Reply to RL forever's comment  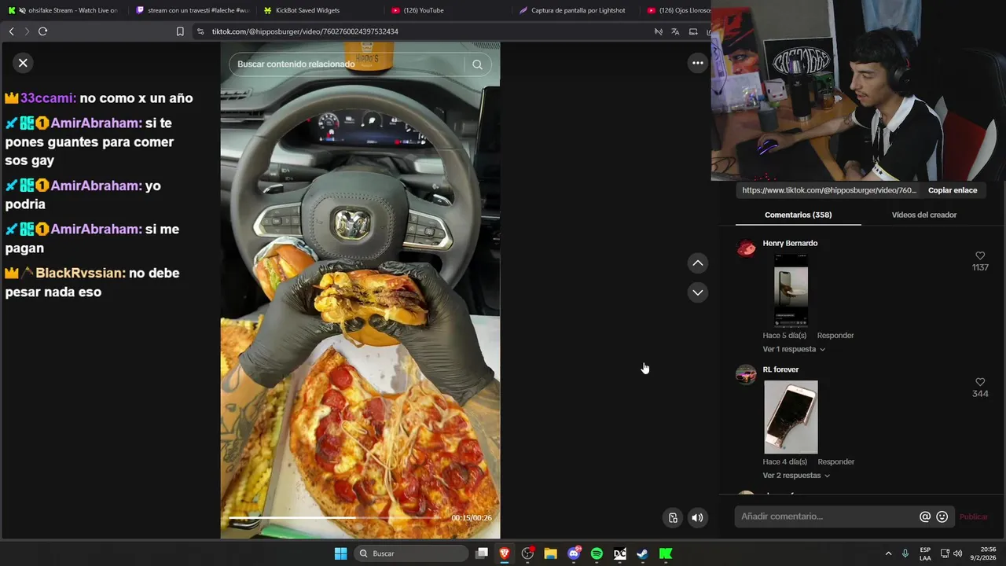pos(835,462)
